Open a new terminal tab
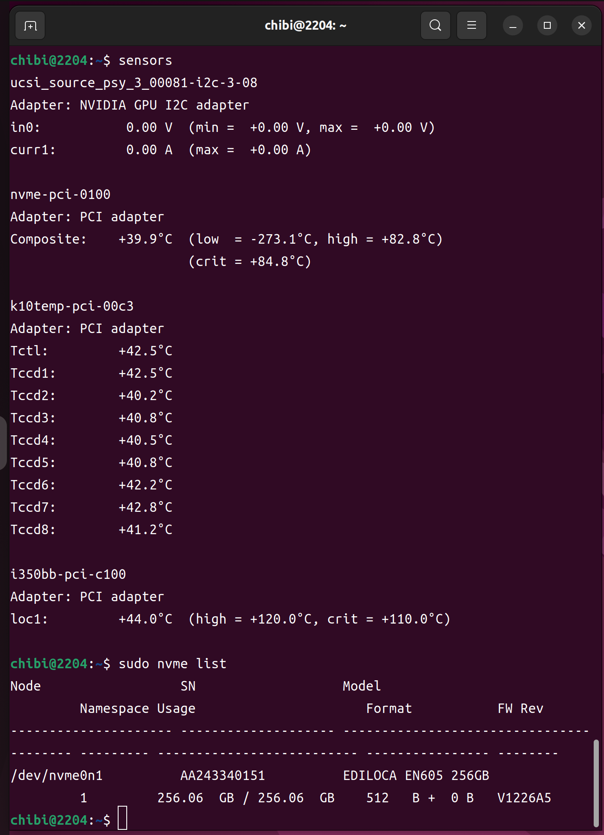This screenshot has width=604, height=835. pos(30,26)
